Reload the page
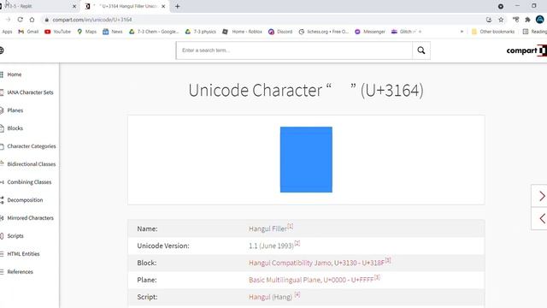Screen dimensions: 547x308 21,20
